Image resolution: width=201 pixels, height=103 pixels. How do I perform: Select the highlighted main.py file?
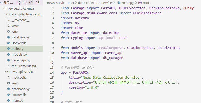click(21, 49)
